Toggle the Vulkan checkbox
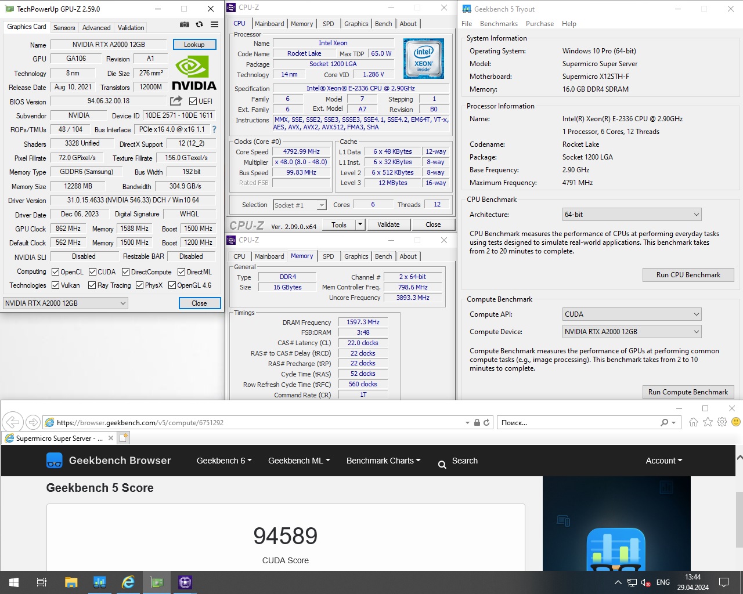743x594 pixels. pos(55,285)
